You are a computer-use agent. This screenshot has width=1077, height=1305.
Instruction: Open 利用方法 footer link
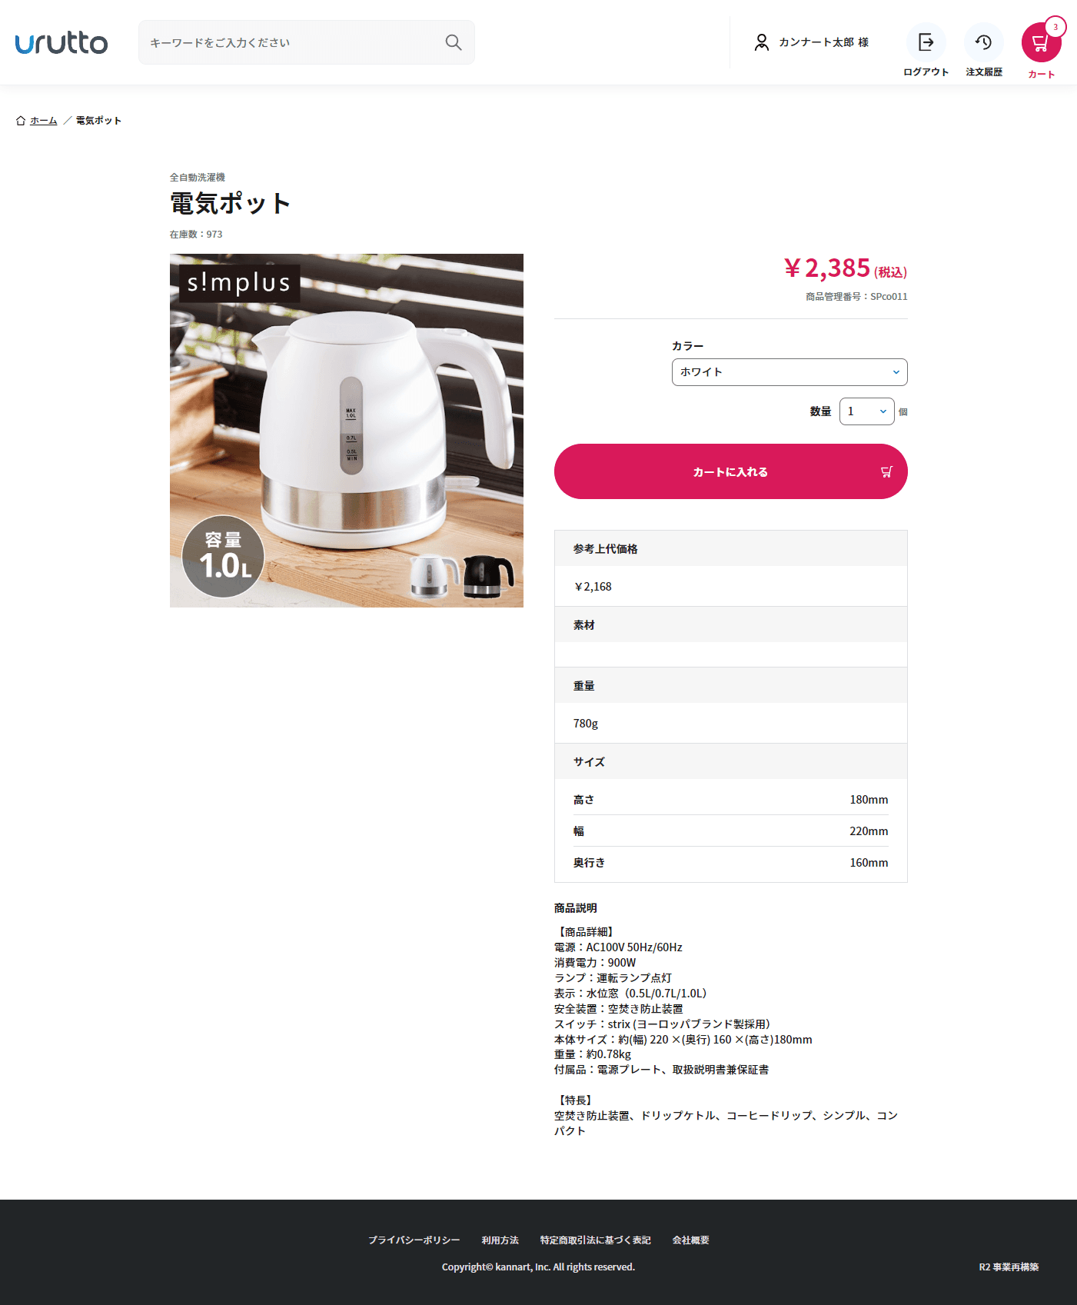500,1240
